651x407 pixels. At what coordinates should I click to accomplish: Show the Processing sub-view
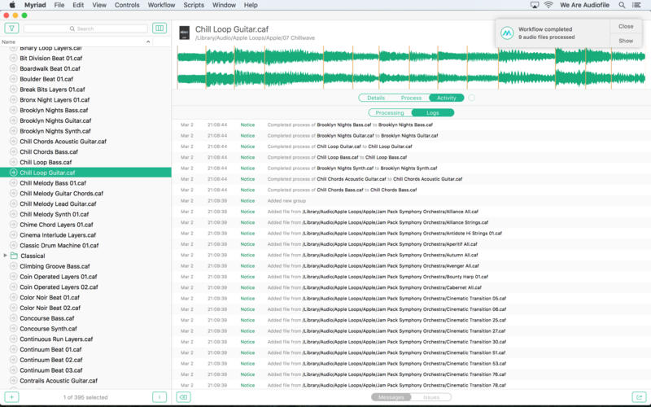click(x=390, y=113)
